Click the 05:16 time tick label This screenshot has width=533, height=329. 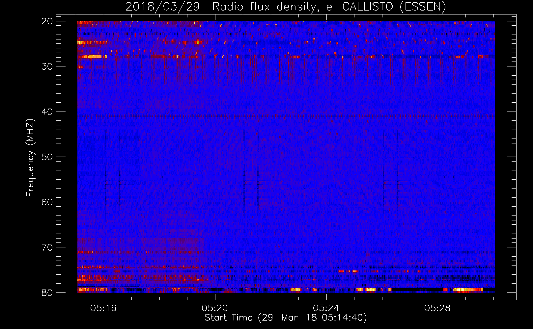[x=104, y=308]
